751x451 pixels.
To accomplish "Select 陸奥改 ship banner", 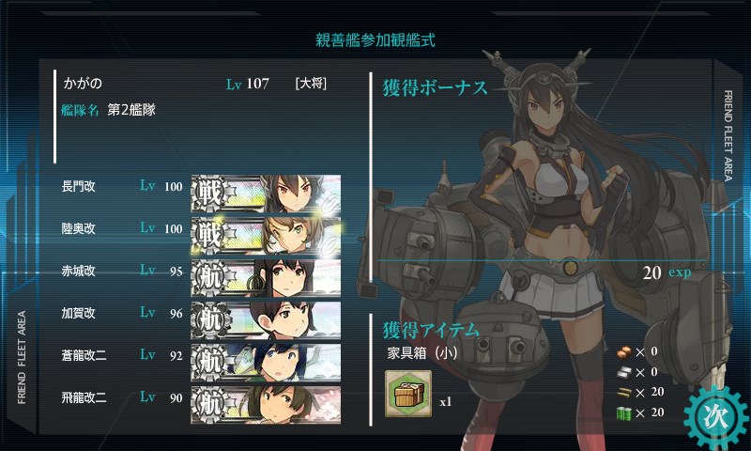I will pos(266,236).
